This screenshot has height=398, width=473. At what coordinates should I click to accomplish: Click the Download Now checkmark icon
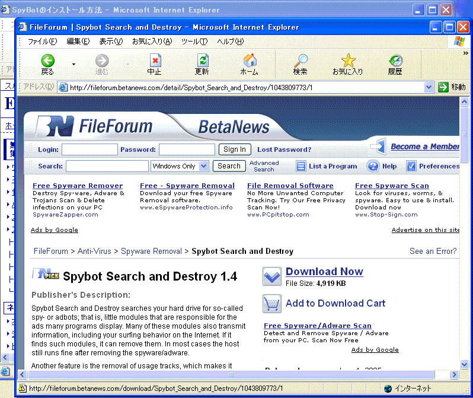pyautogui.click(x=272, y=276)
